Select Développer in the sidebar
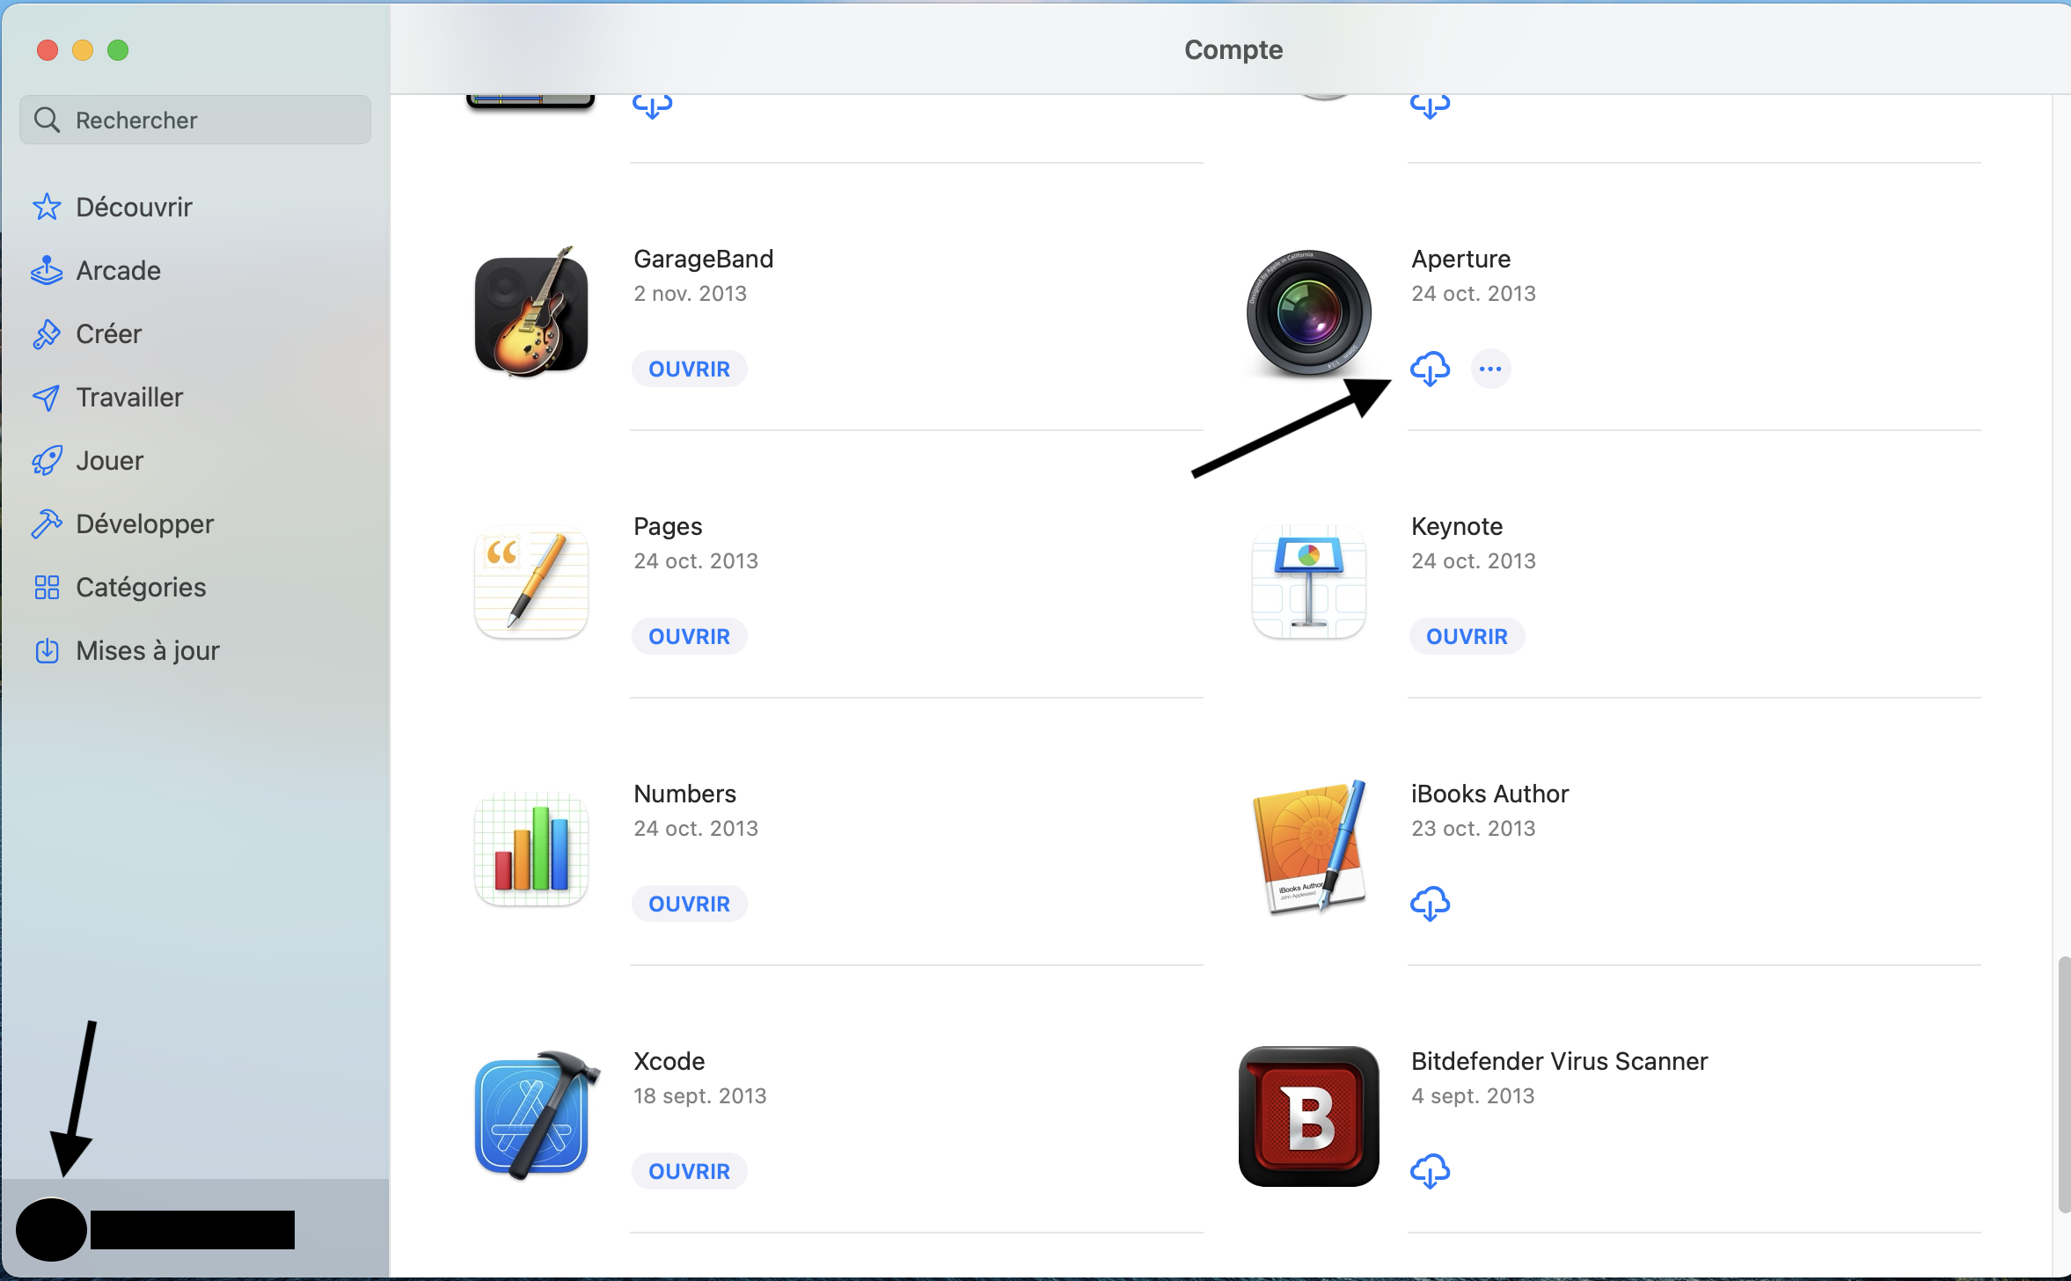 [144, 523]
